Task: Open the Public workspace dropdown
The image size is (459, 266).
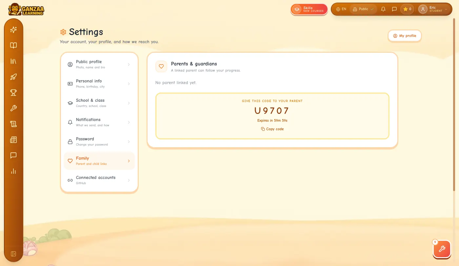Action: click(x=363, y=9)
